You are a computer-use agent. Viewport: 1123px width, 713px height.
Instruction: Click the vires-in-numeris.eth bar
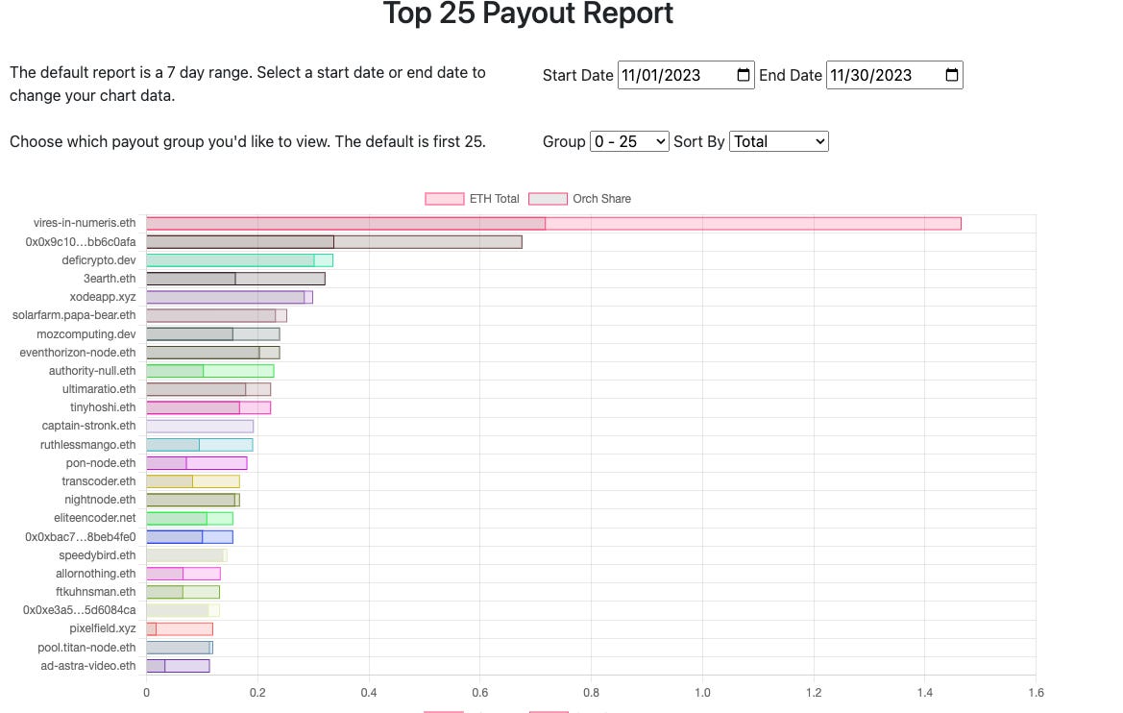tap(553, 224)
